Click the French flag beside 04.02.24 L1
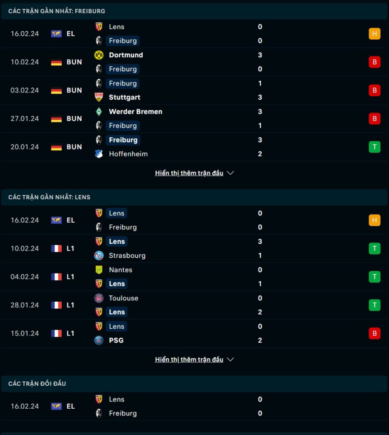 pyautogui.click(x=57, y=277)
